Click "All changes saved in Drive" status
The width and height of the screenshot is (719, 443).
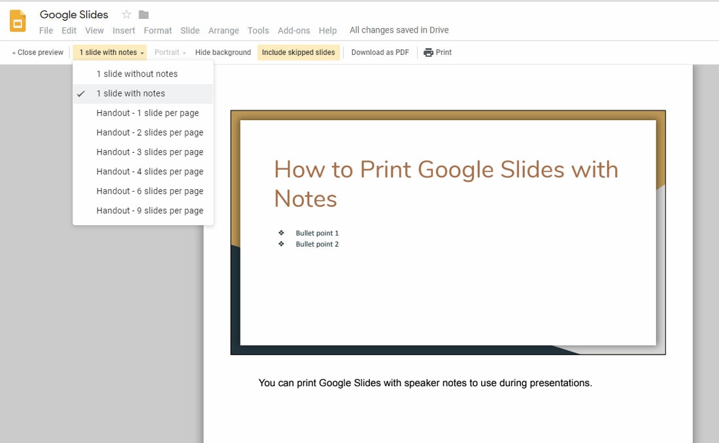[x=399, y=30]
